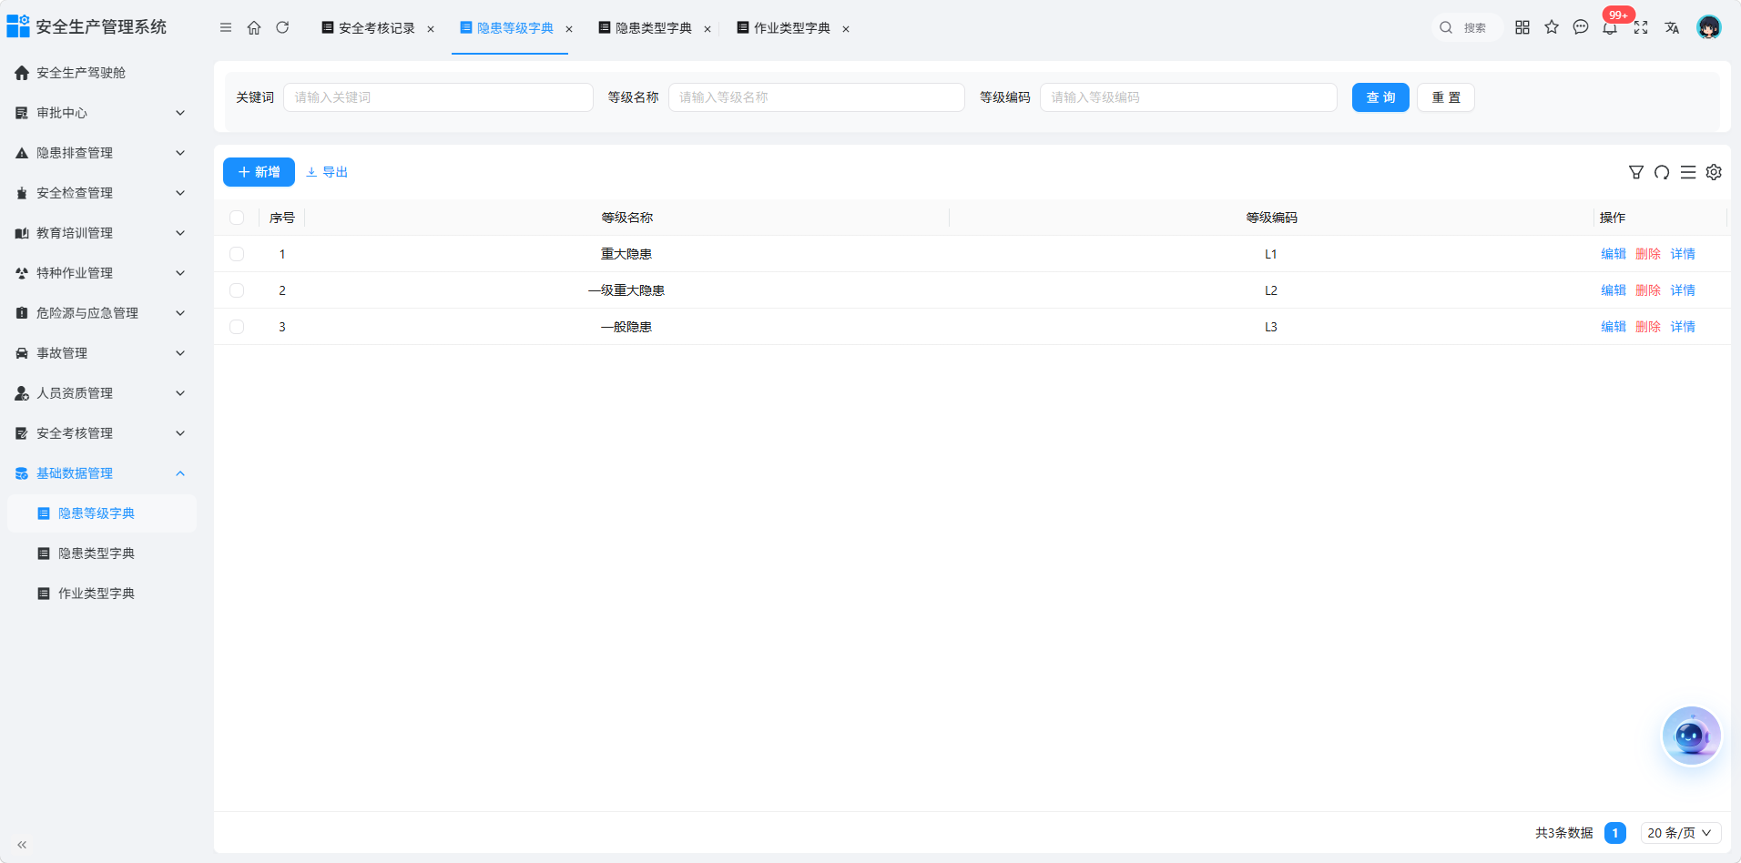Edit the 重大隐患 L1 row
Viewport: 1741px width, 863px height.
pyautogui.click(x=1614, y=254)
